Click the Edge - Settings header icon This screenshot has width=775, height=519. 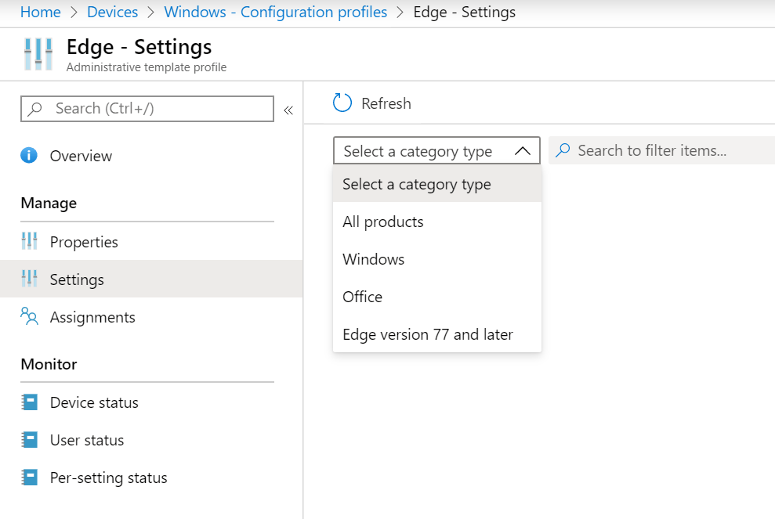coord(38,55)
